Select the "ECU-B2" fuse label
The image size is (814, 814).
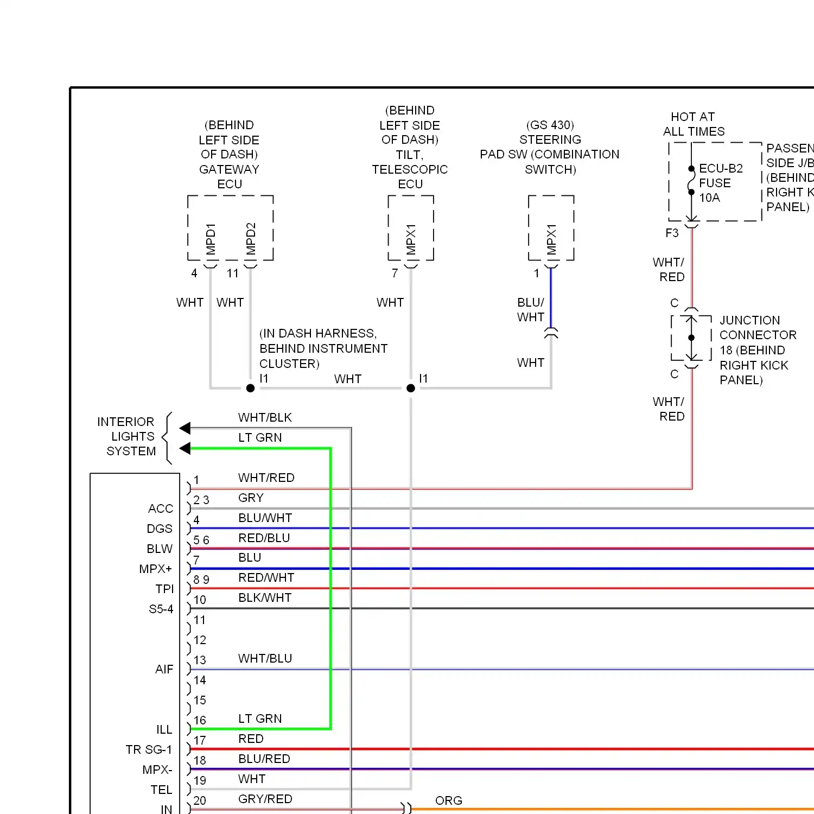coord(721,168)
